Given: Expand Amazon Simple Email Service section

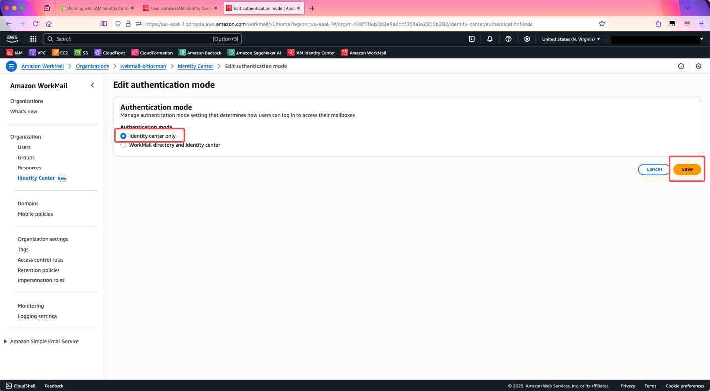Looking at the screenshot, I should tap(5, 341).
